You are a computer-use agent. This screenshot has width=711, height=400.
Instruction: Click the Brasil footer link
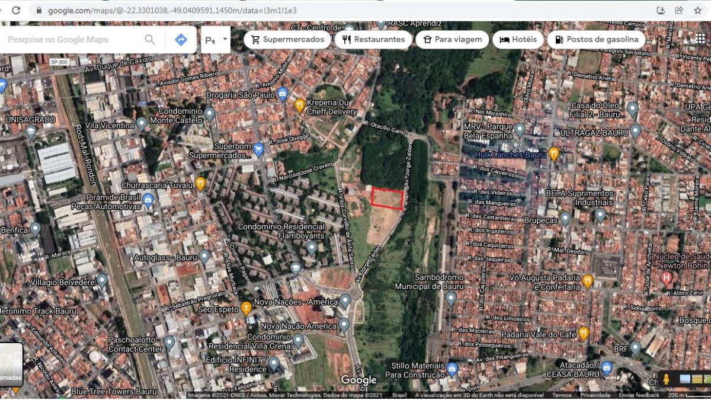coord(400,395)
